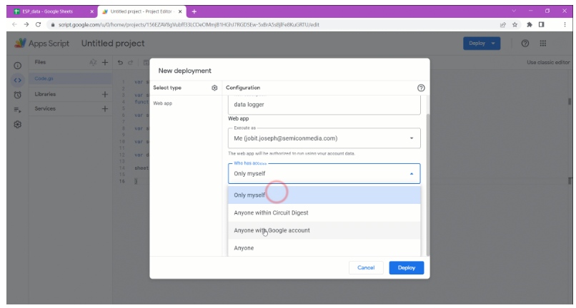Add a library with the plus icon

click(x=104, y=94)
